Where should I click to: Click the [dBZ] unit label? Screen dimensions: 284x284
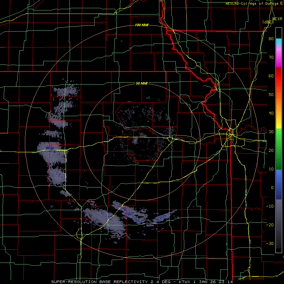(x=268, y=22)
